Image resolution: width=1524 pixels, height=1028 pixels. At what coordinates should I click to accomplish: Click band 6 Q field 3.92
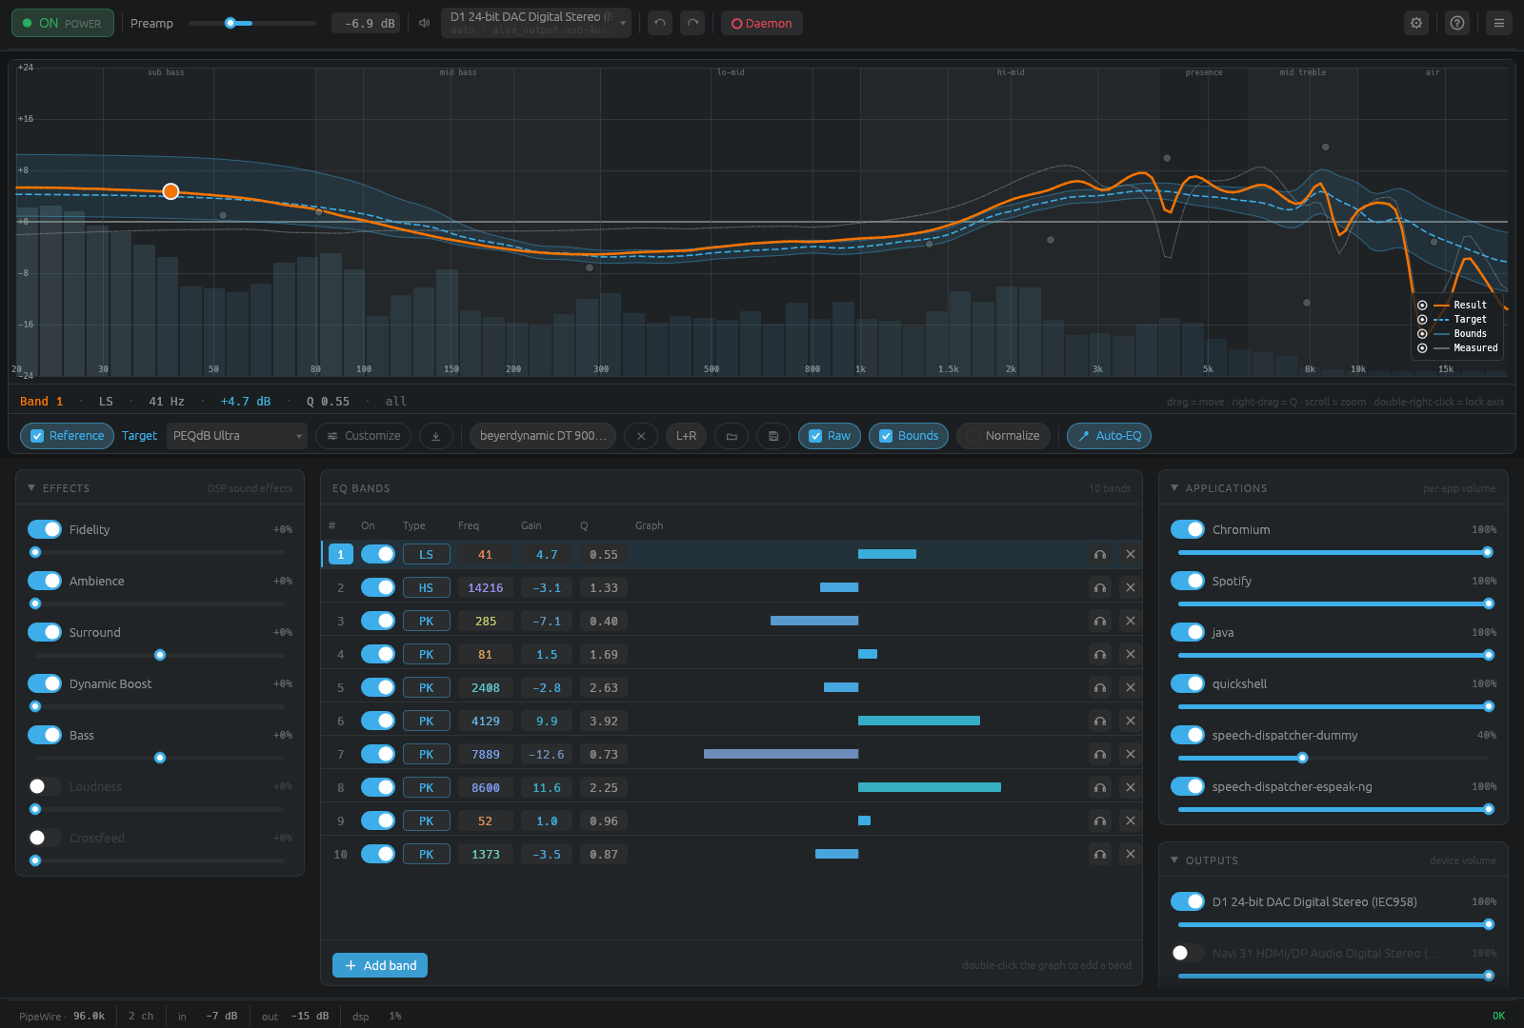pos(604,721)
